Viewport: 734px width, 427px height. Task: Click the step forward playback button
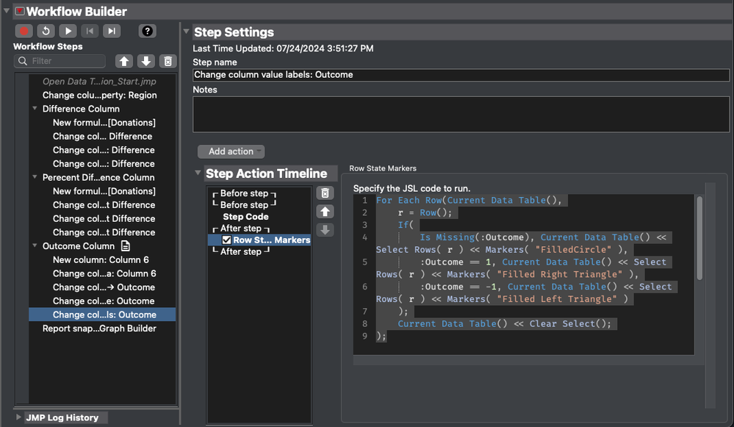tap(112, 31)
